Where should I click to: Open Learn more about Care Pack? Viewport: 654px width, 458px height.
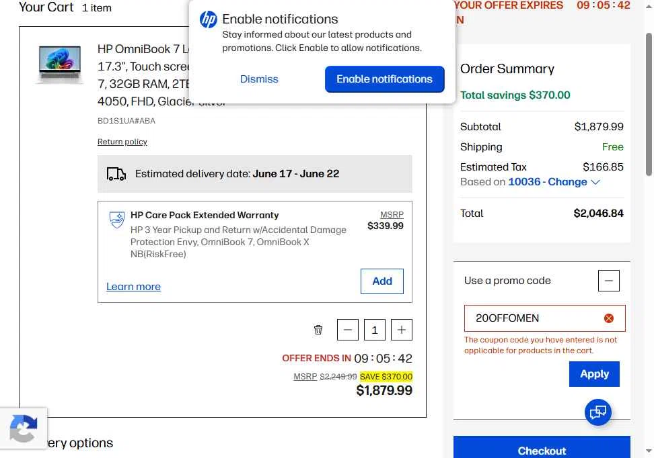(x=133, y=287)
